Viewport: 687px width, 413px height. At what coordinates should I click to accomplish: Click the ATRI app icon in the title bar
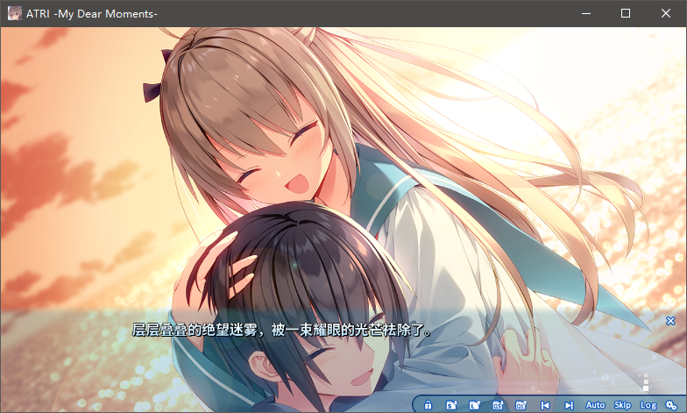pos(14,13)
